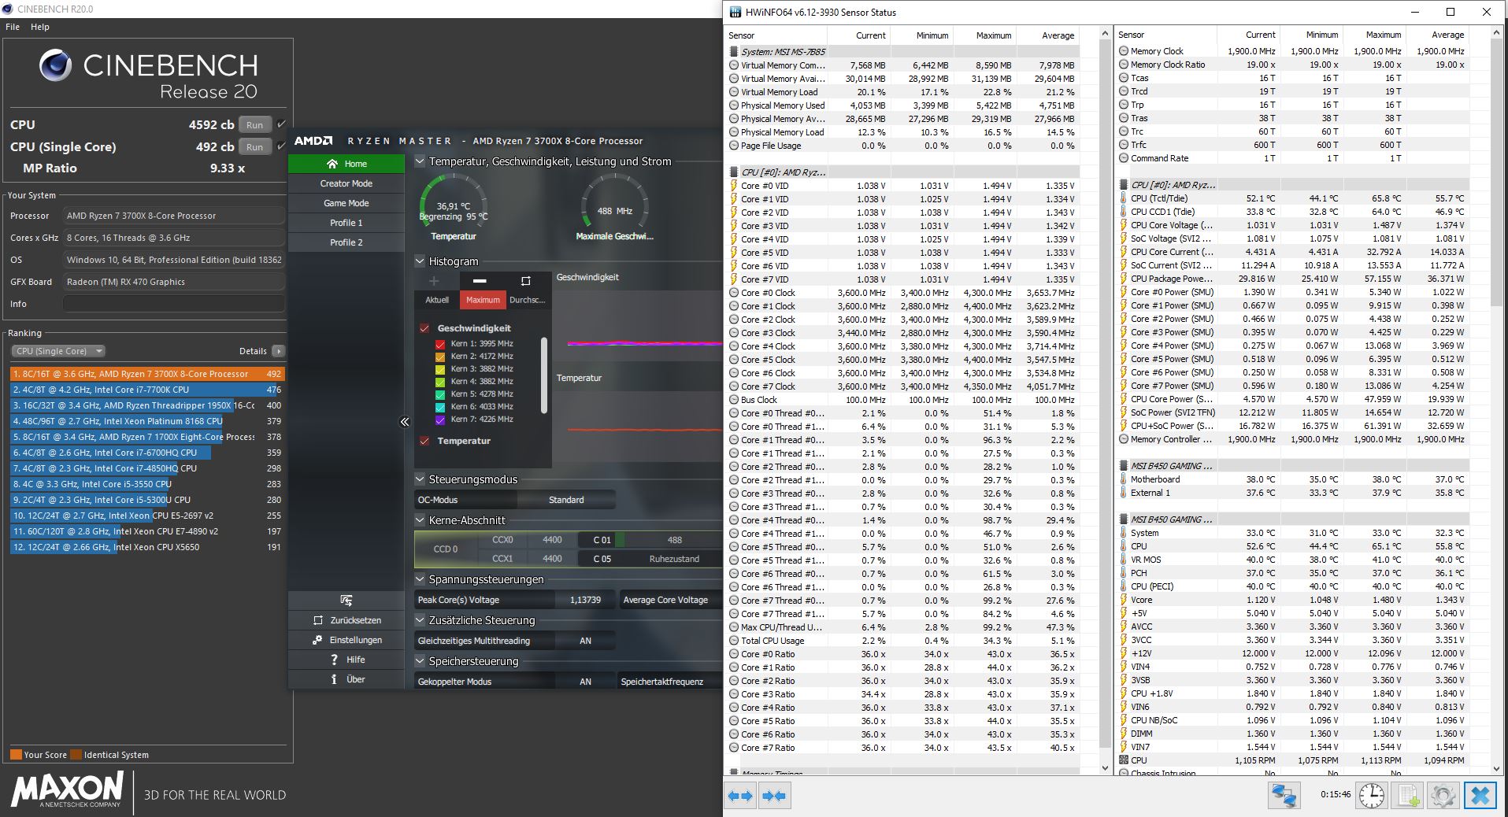
Task: Switch to Game Mode in Ryzen Master
Action: [346, 203]
